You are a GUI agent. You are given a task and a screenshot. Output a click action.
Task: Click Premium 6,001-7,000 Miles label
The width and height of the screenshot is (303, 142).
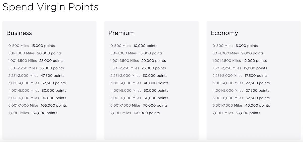(125, 105)
